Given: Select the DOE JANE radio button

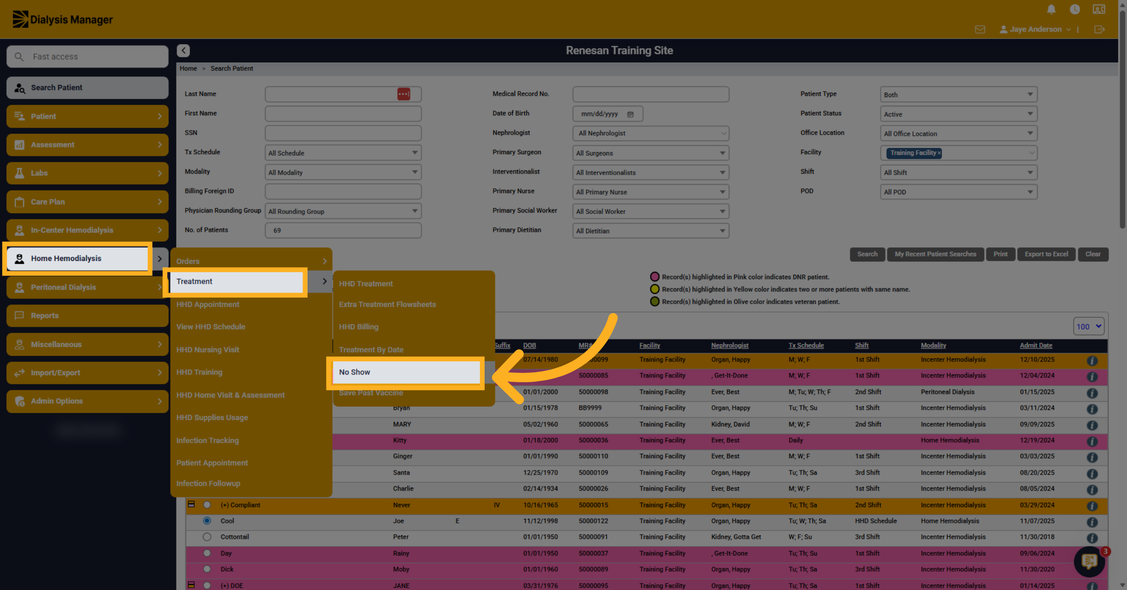Looking at the screenshot, I should click(207, 585).
